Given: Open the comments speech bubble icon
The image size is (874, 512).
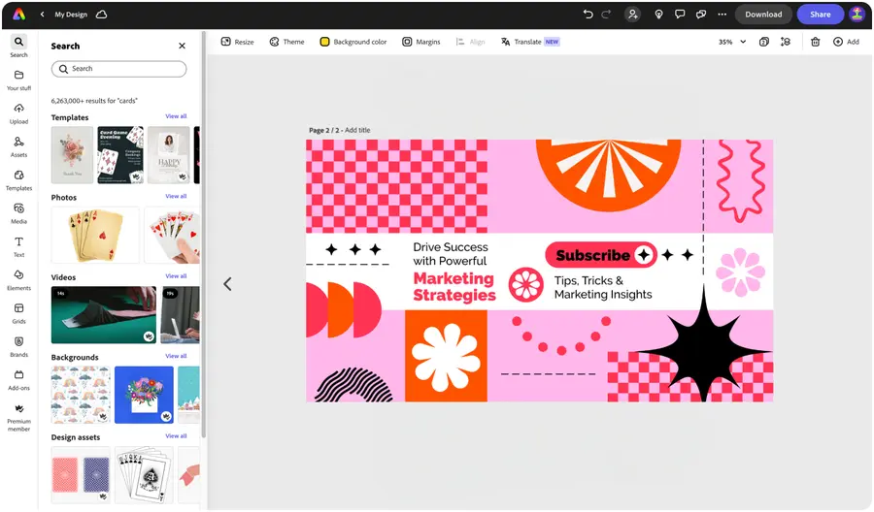Looking at the screenshot, I should (680, 15).
